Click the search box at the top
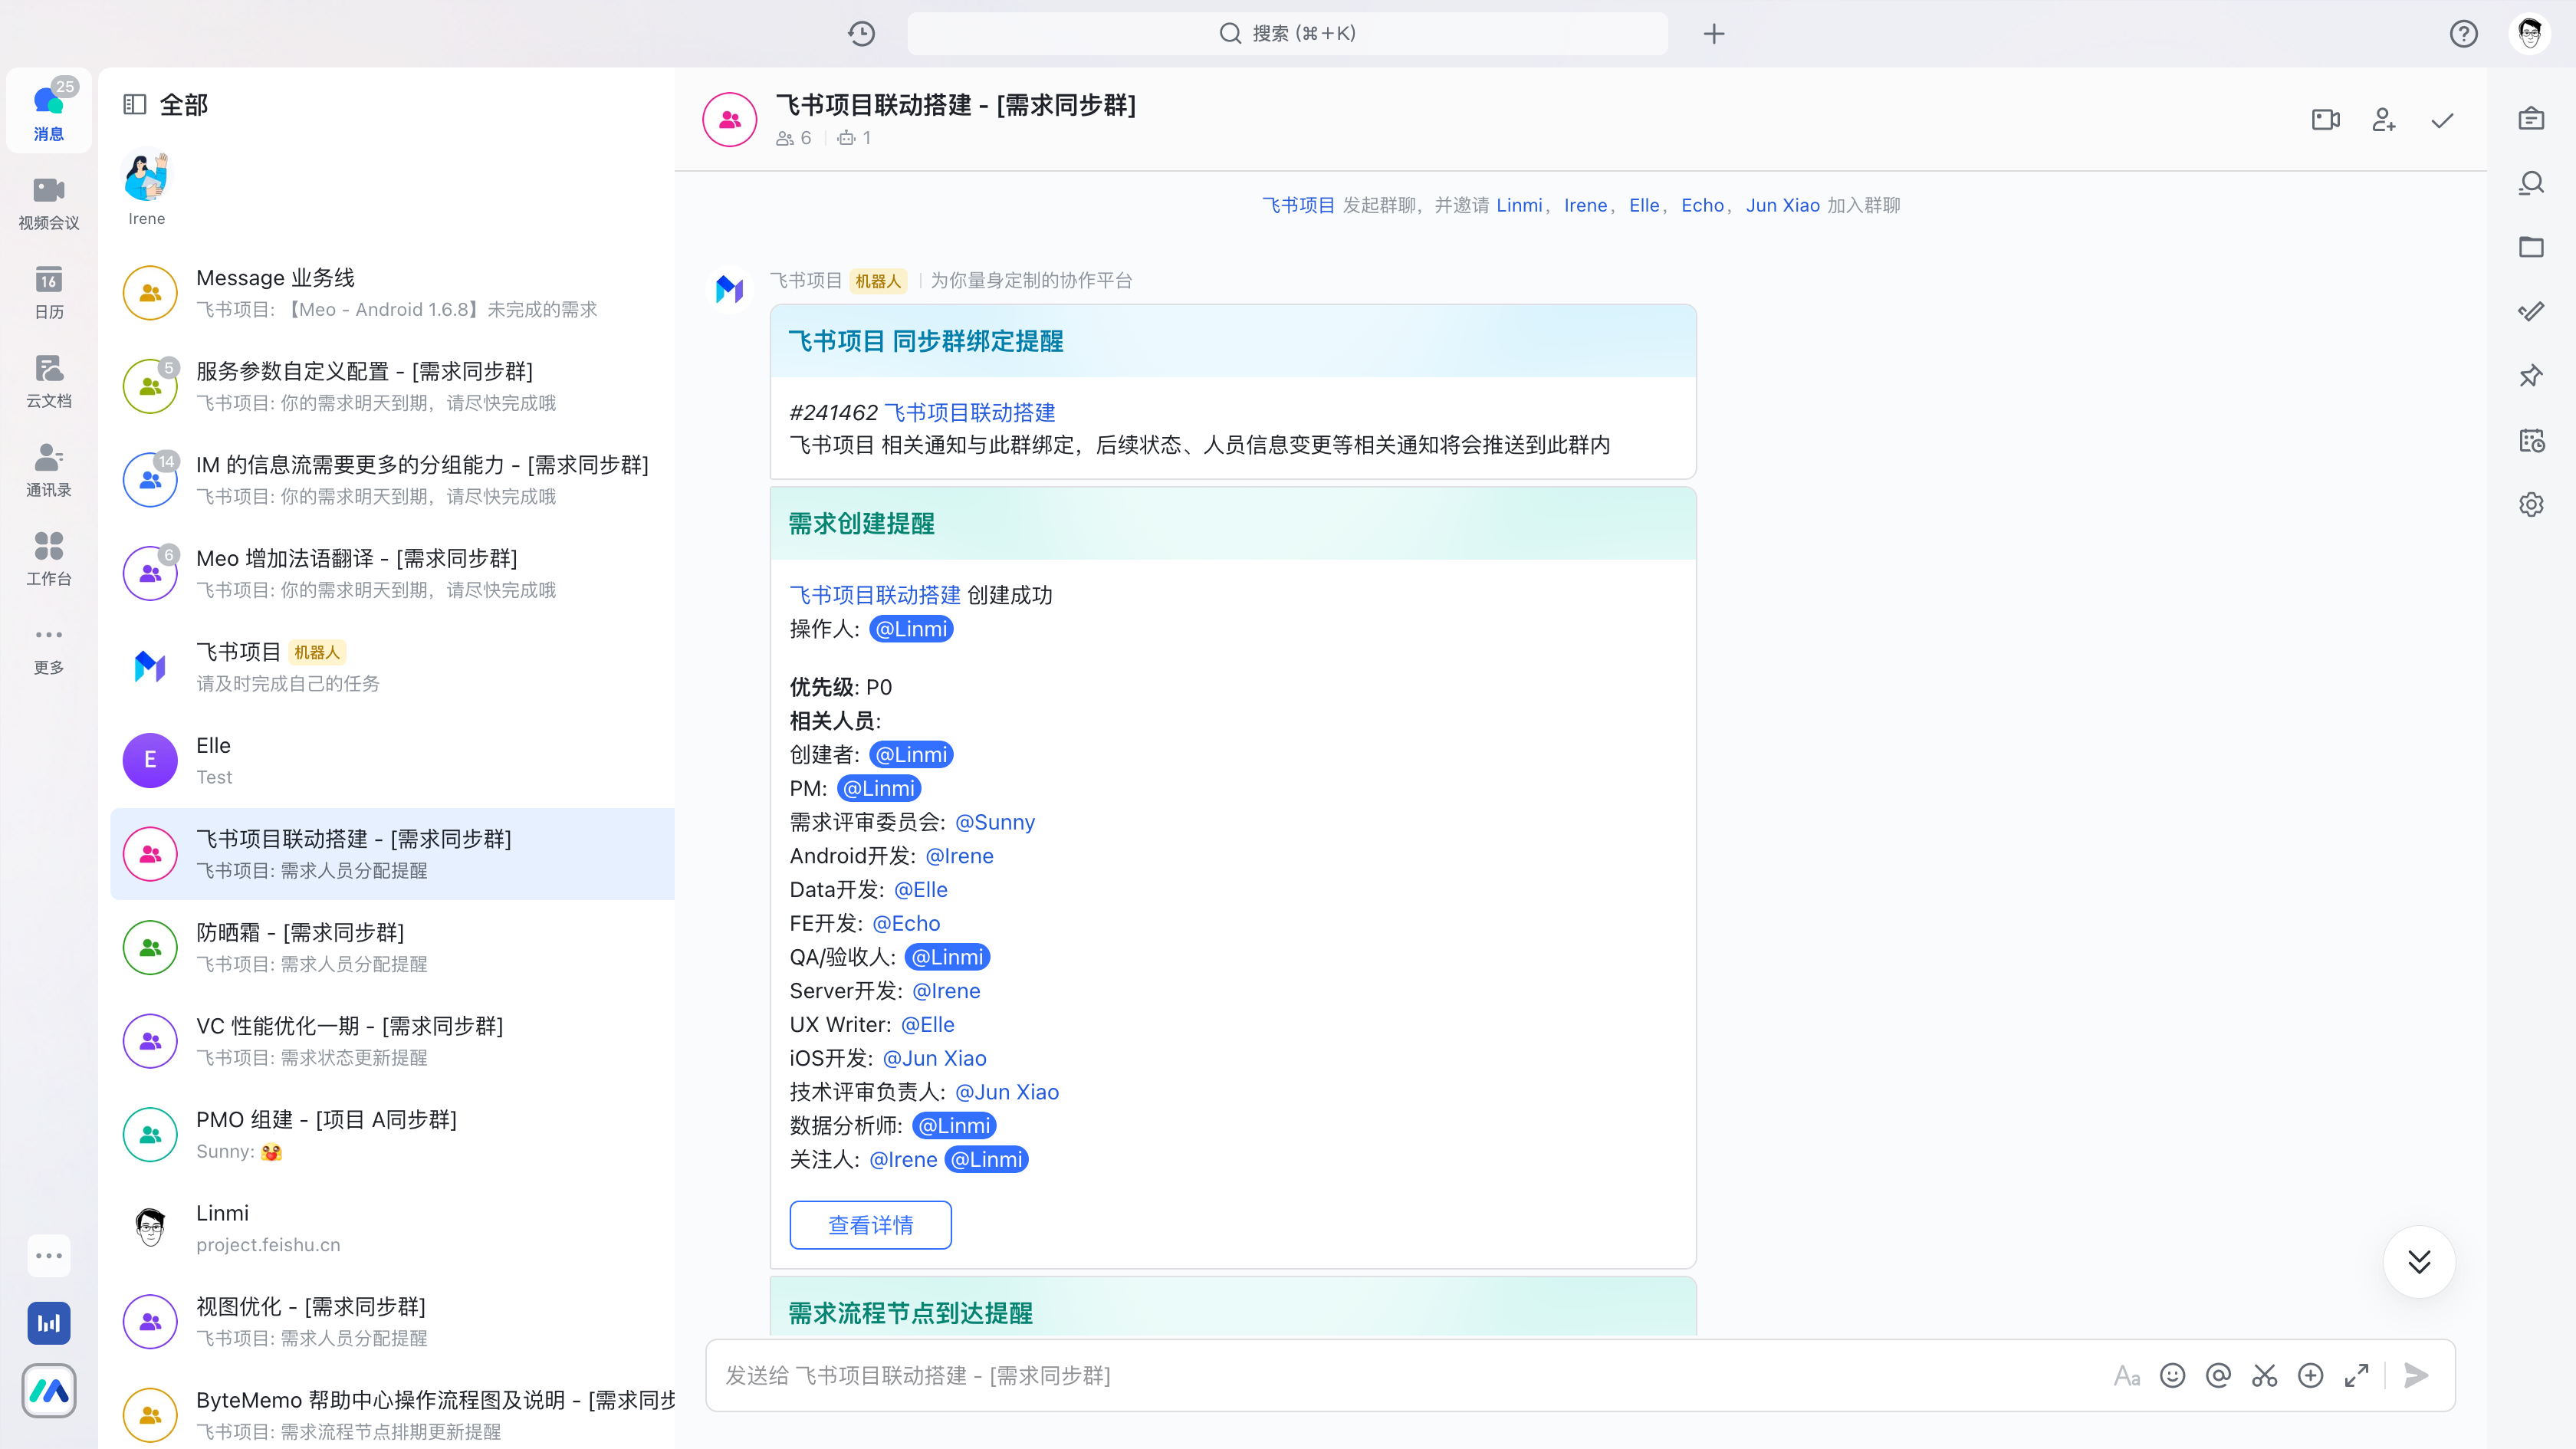Screen dimensions: 2576x1449 (1287, 33)
